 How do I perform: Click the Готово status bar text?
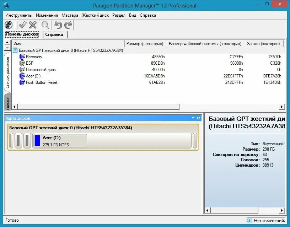(12, 220)
